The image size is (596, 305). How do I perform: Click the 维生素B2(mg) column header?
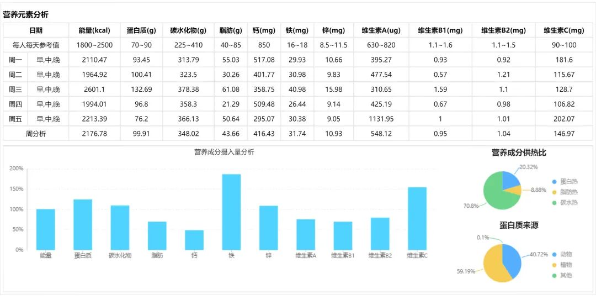503,30
